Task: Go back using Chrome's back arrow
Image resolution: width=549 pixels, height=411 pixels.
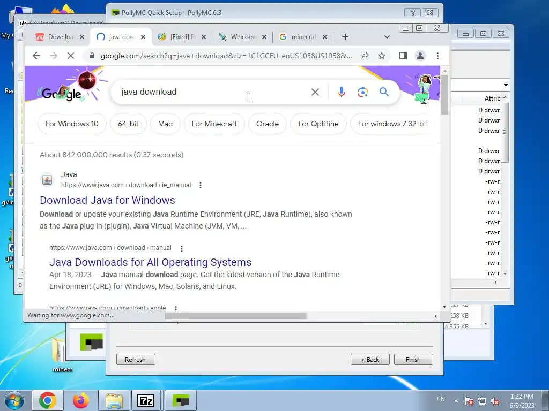Action: (36, 56)
